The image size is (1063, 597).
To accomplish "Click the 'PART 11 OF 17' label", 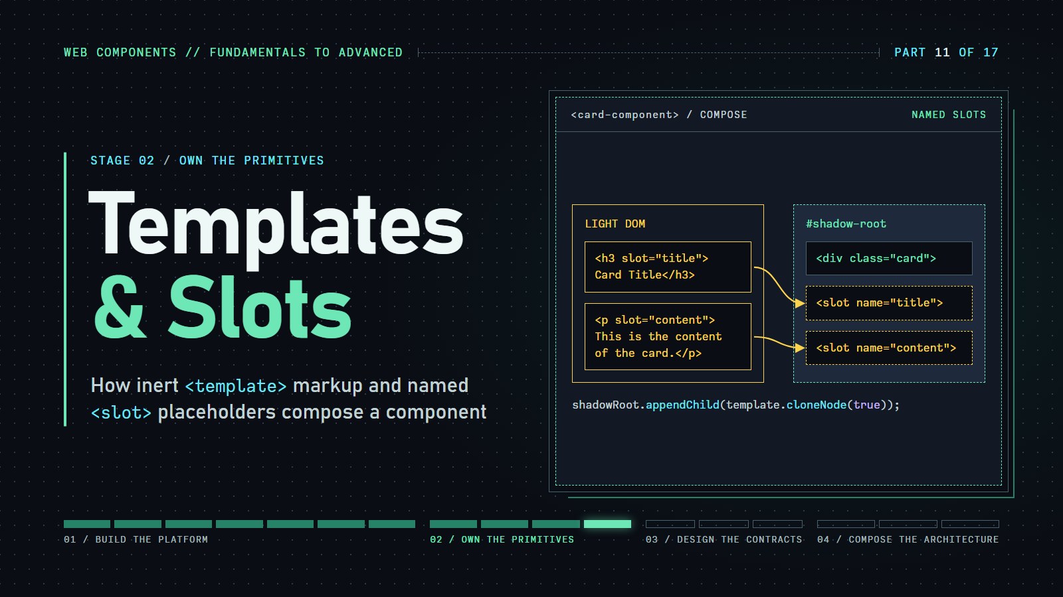I will (x=946, y=52).
